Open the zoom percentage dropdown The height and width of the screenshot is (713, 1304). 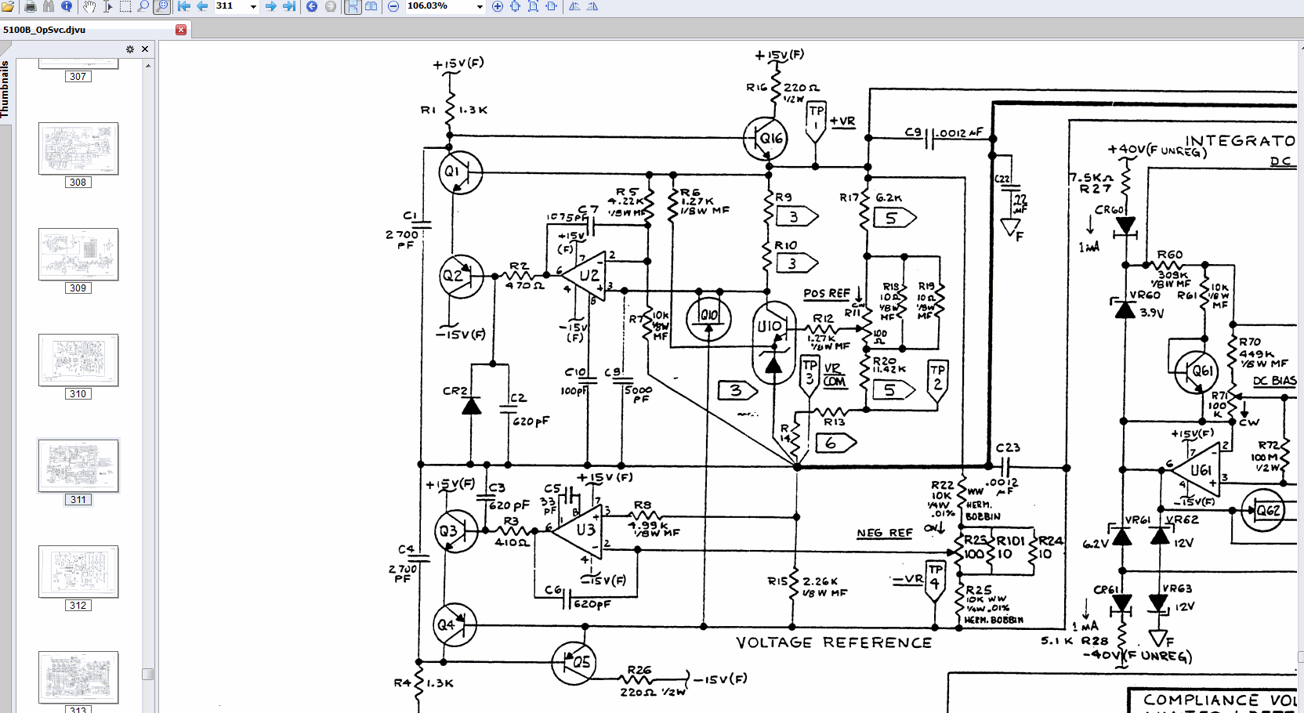coord(480,6)
